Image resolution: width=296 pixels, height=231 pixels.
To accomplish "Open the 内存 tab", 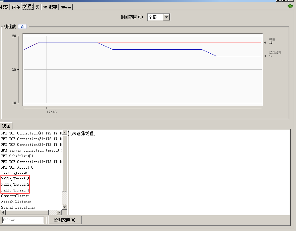I will (x=16, y=7).
